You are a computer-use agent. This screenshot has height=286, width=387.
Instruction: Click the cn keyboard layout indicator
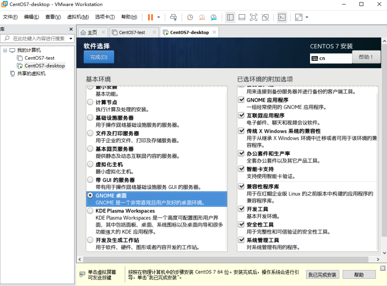331,58
